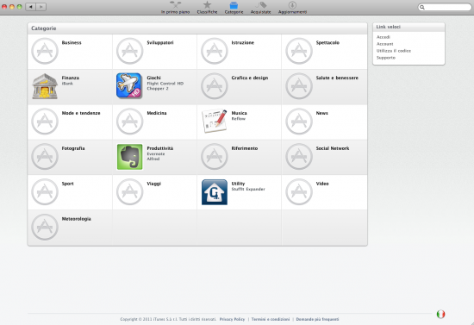Select the Categorie toolbar tab
474x325 pixels.
click(234, 8)
